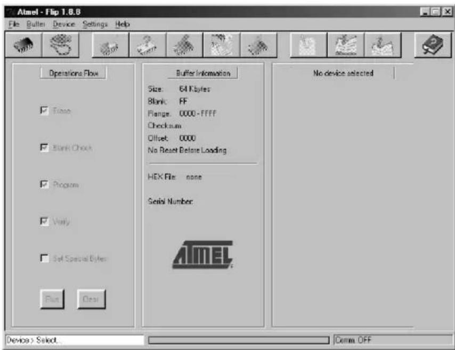Click the 64 Kbytes size value
455x350 pixels.
[194, 89]
